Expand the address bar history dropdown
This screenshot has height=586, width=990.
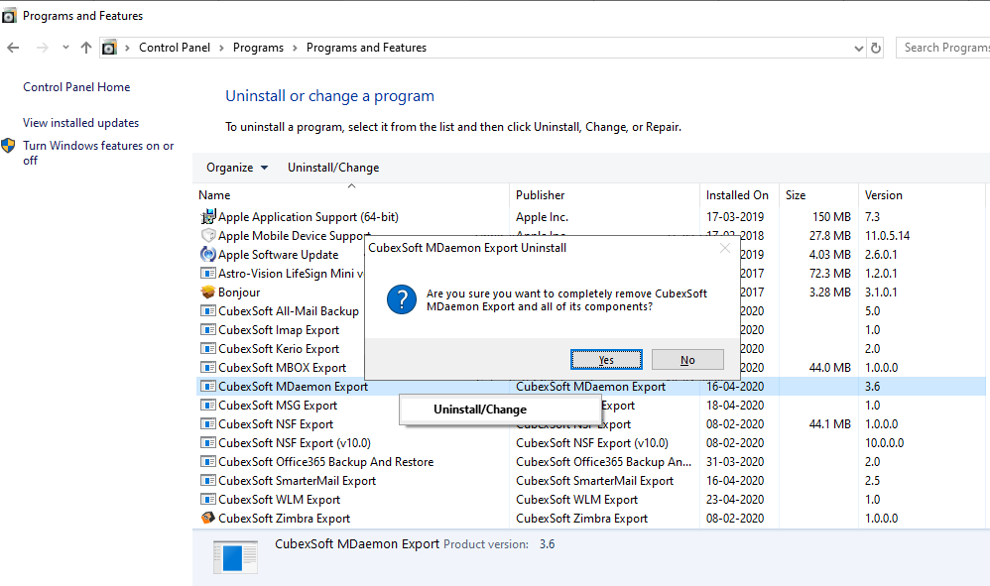click(x=859, y=48)
